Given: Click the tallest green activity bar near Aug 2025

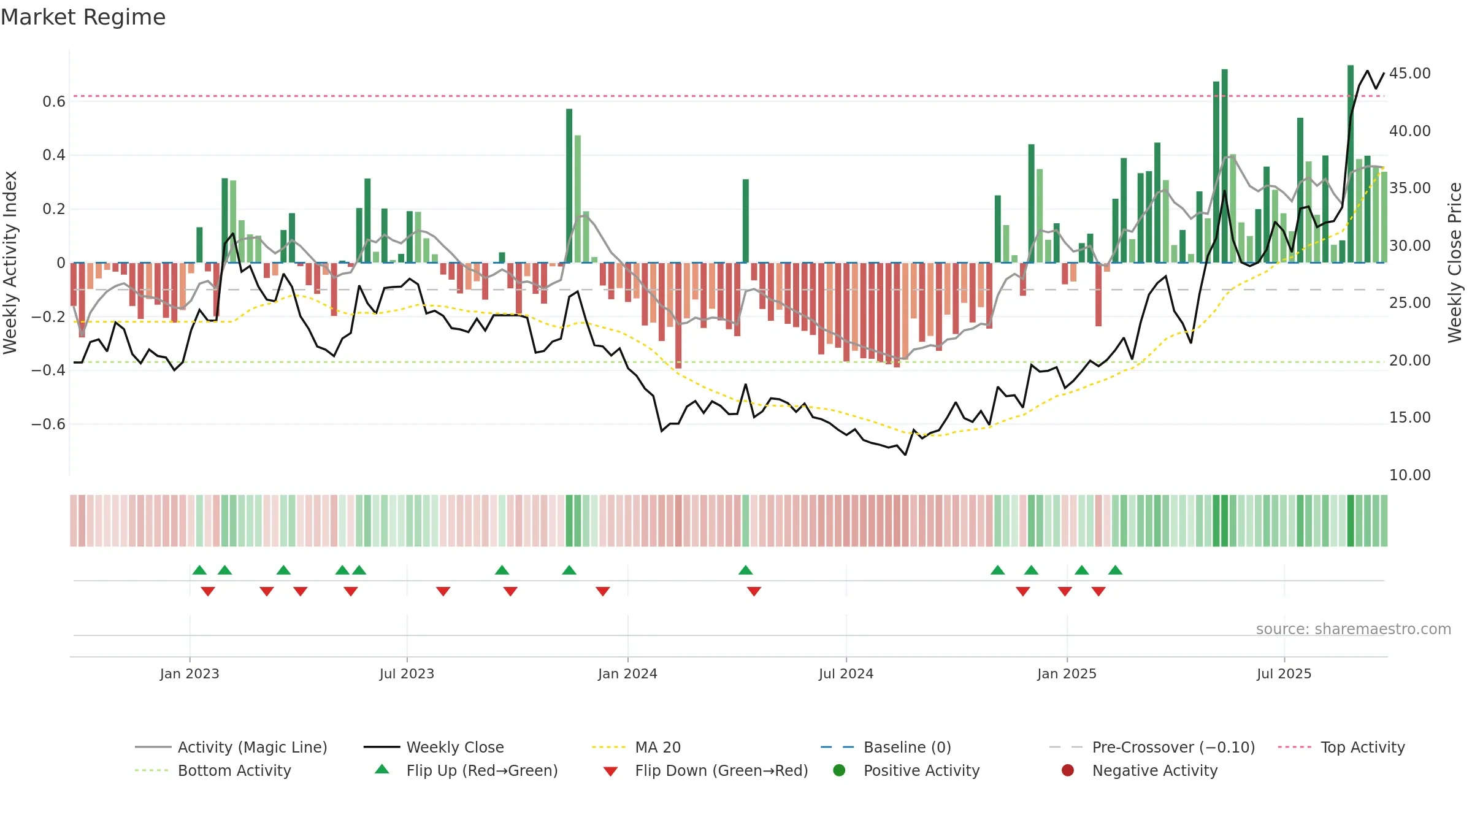Looking at the screenshot, I should (1351, 164).
